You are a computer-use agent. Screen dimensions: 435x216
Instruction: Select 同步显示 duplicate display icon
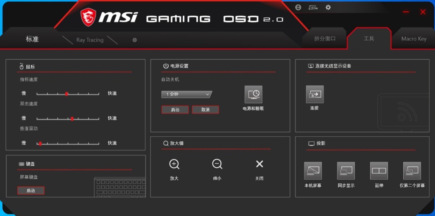point(346,171)
